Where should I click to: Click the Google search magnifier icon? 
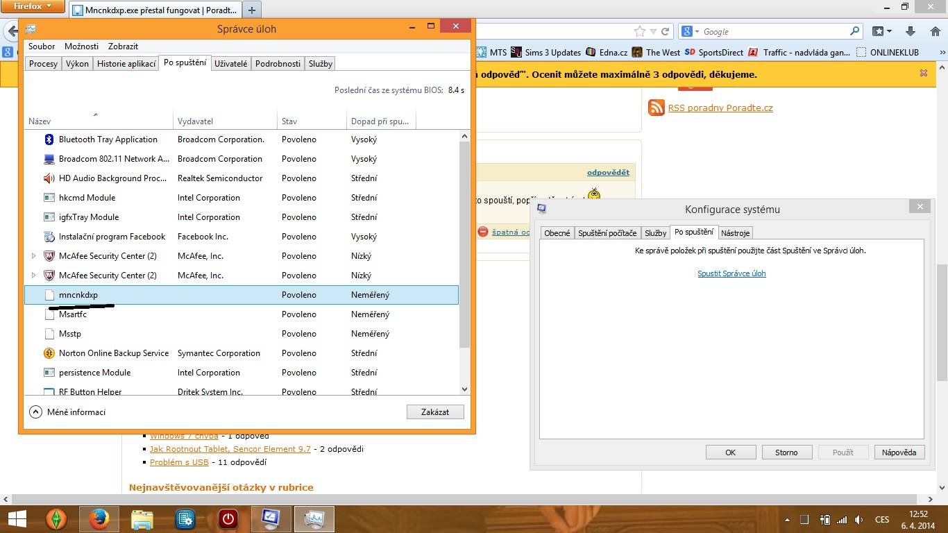click(854, 31)
